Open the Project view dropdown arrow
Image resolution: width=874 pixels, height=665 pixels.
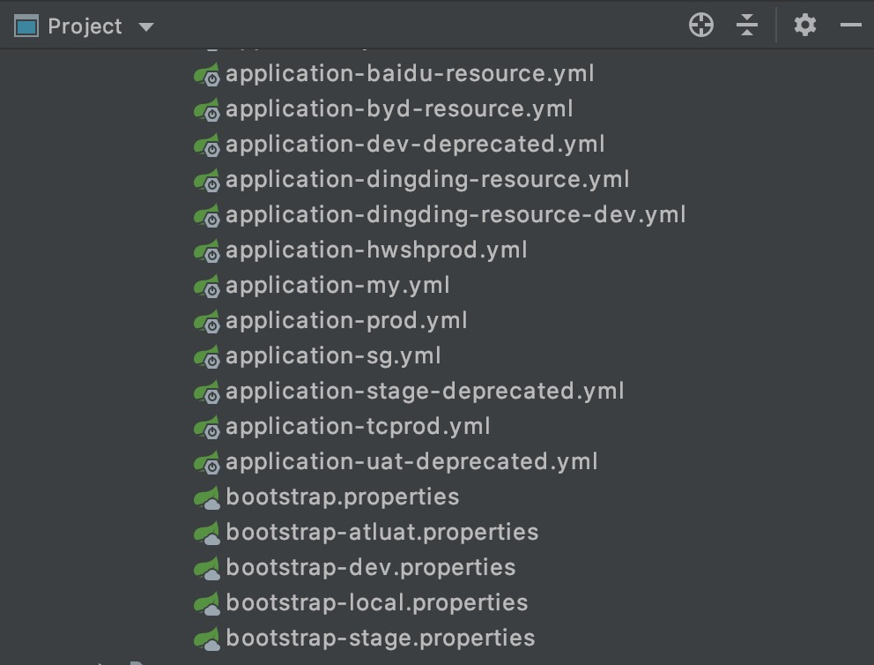pyautogui.click(x=146, y=27)
